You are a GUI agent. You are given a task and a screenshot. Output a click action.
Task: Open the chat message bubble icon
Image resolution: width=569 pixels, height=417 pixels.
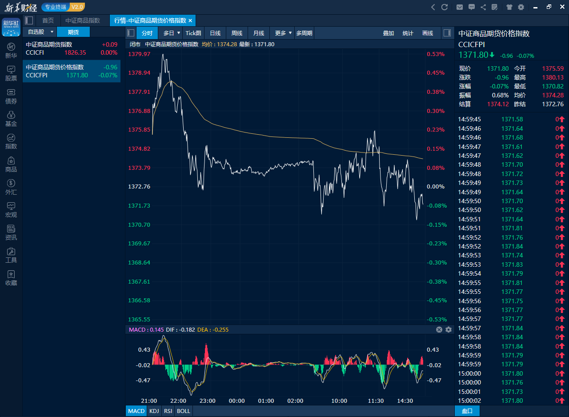pyautogui.click(x=472, y=7)
